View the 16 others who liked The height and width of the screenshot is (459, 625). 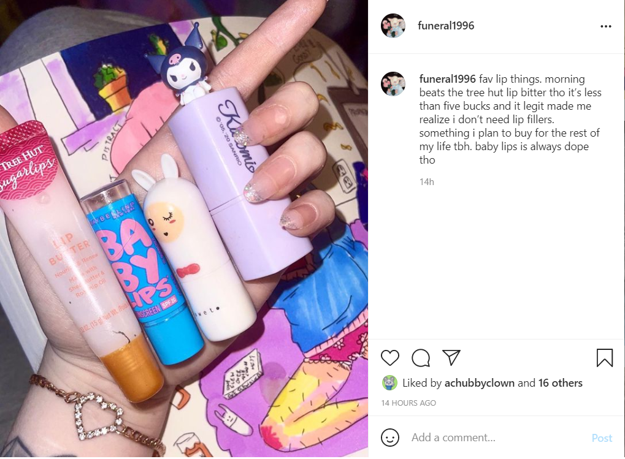(560, 383)
